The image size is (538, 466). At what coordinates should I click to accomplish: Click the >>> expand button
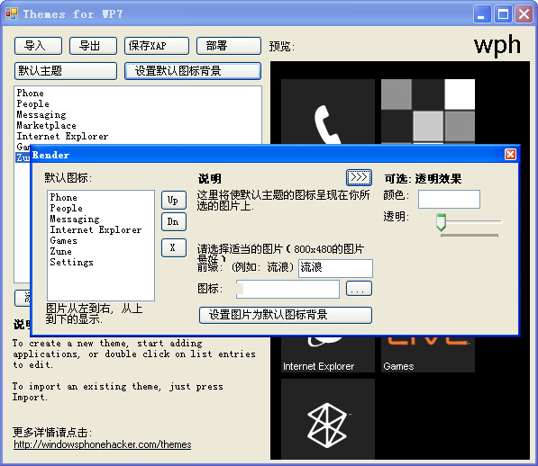coord(359,177)
